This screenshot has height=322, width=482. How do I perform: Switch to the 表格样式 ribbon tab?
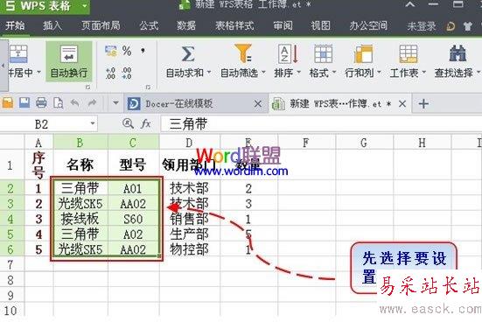pyautogui.click(x=234, y=26)
